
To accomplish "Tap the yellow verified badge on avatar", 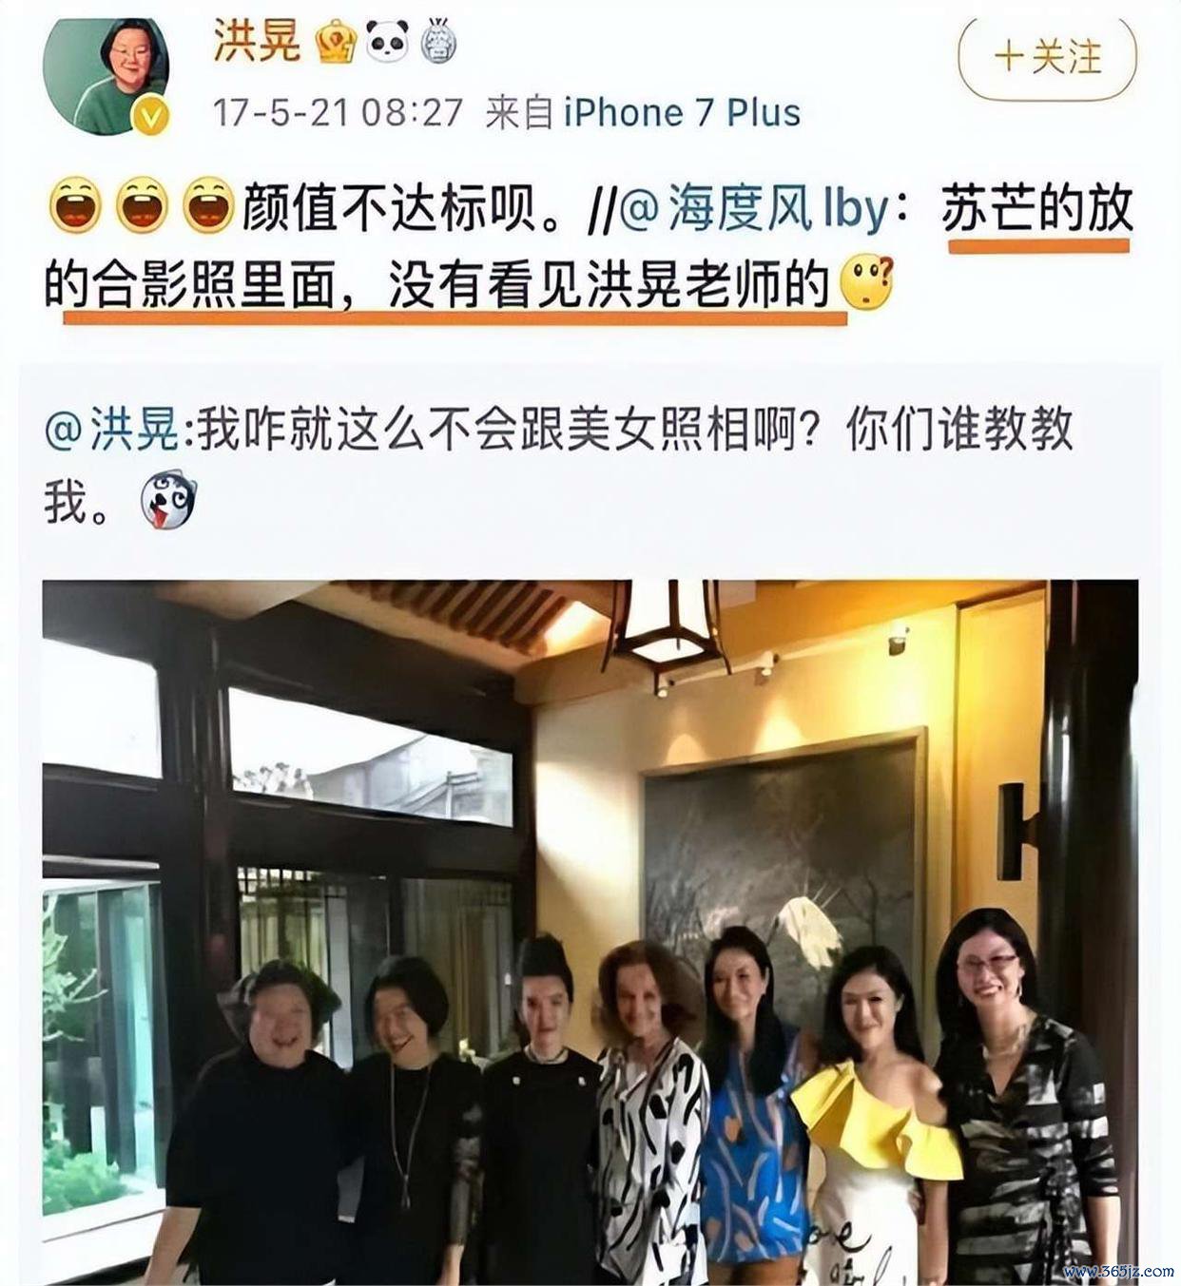I will (x=151, y=118).
